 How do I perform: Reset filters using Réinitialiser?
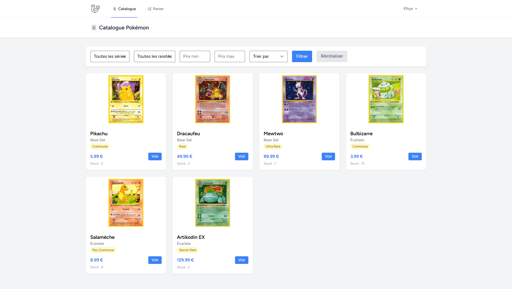pyautogui.click(x=332, y=56)
